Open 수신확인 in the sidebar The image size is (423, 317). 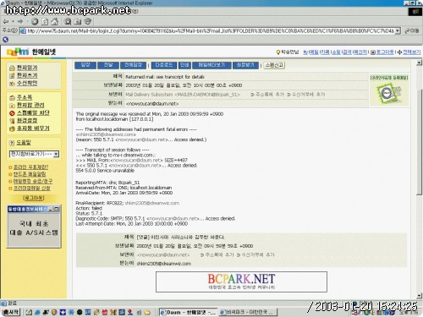(x=27, y=83)
